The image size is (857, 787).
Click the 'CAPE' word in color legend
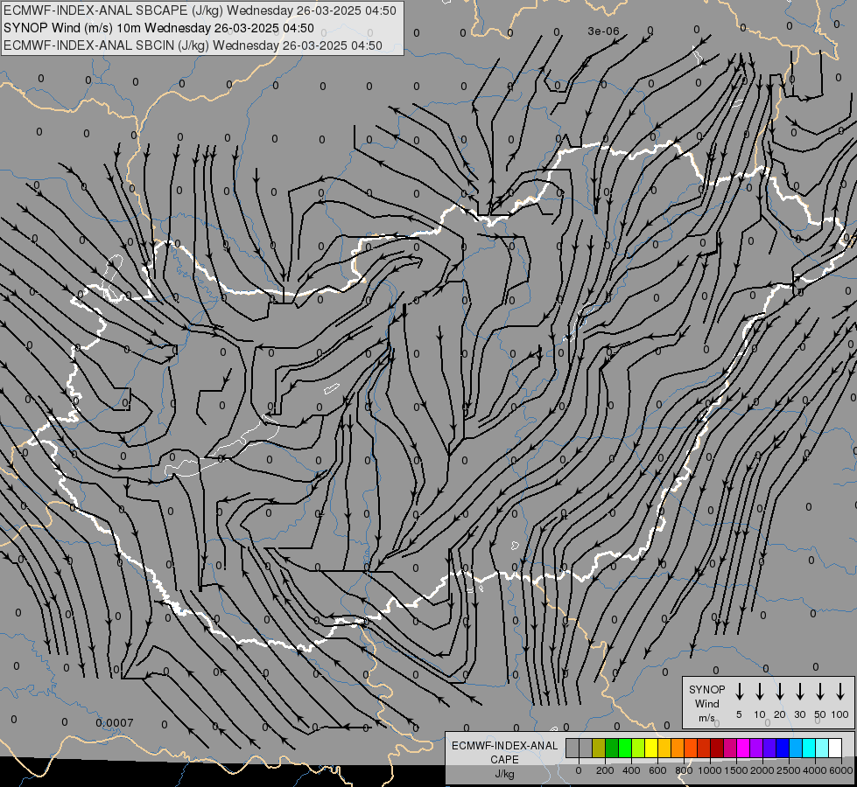pos(504,760)
